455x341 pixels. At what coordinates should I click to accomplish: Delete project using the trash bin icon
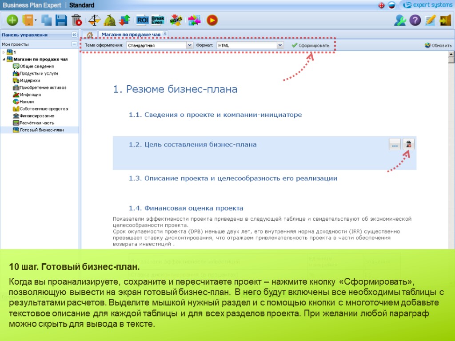pos(76,20)
